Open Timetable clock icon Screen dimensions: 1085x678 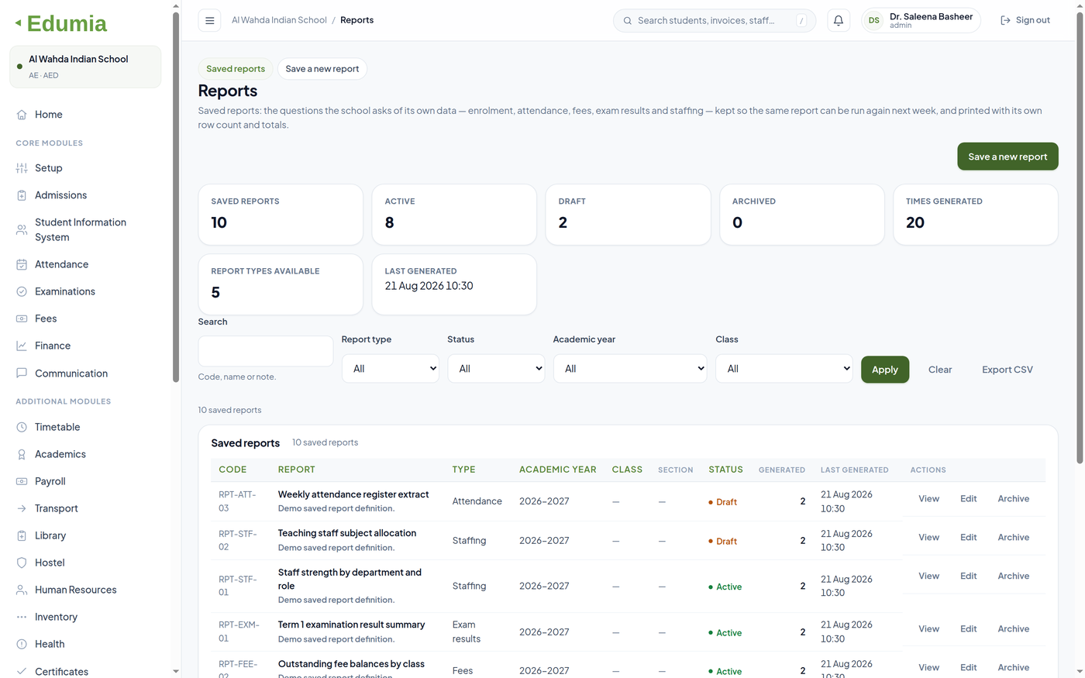point(22,427)
